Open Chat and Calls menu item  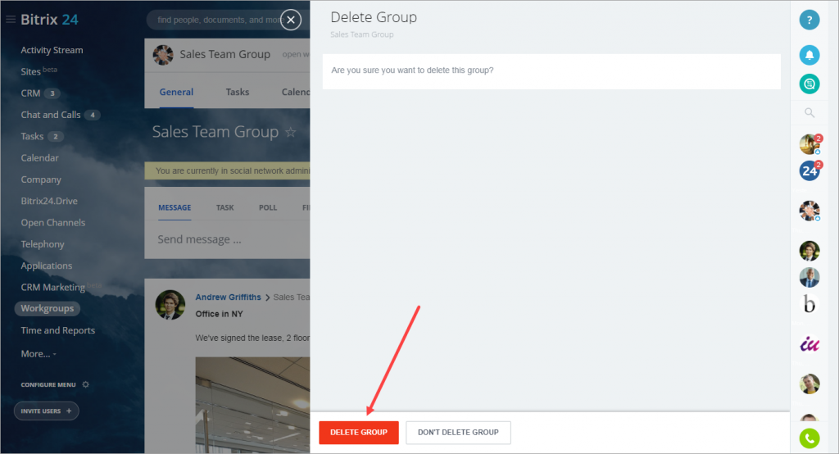[x=51, y=115]
